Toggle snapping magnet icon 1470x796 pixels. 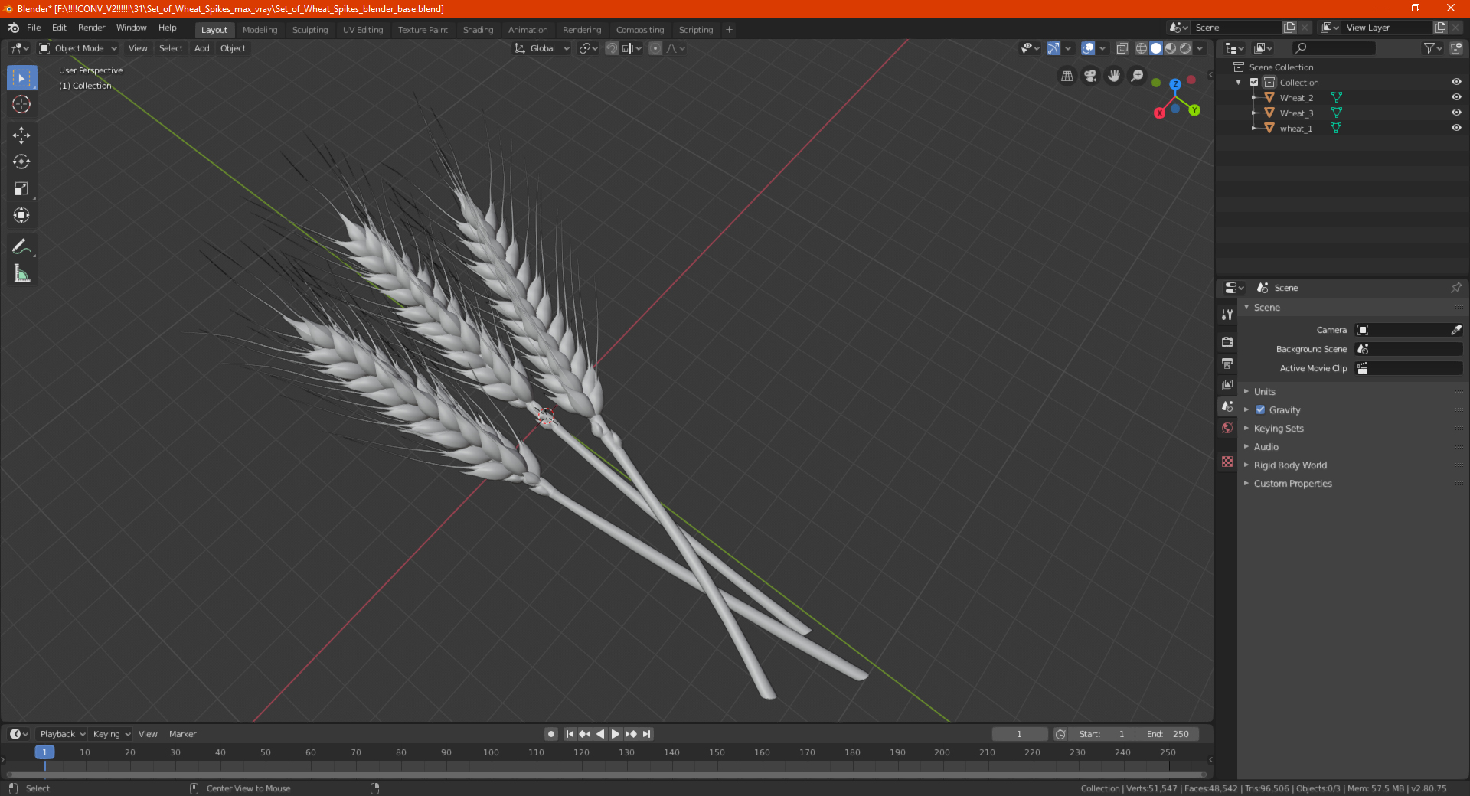pyautogui.click(x=612, y=48)
